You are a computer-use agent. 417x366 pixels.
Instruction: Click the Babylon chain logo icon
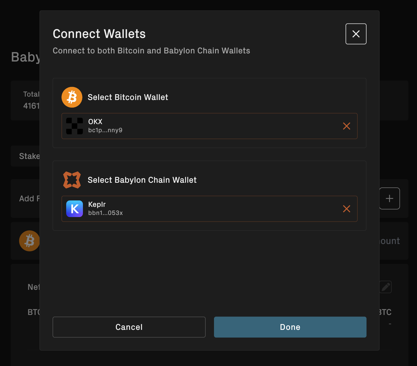[x=72, y=180]
